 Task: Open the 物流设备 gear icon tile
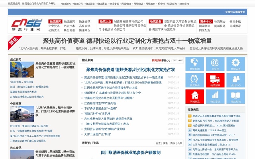235,64
